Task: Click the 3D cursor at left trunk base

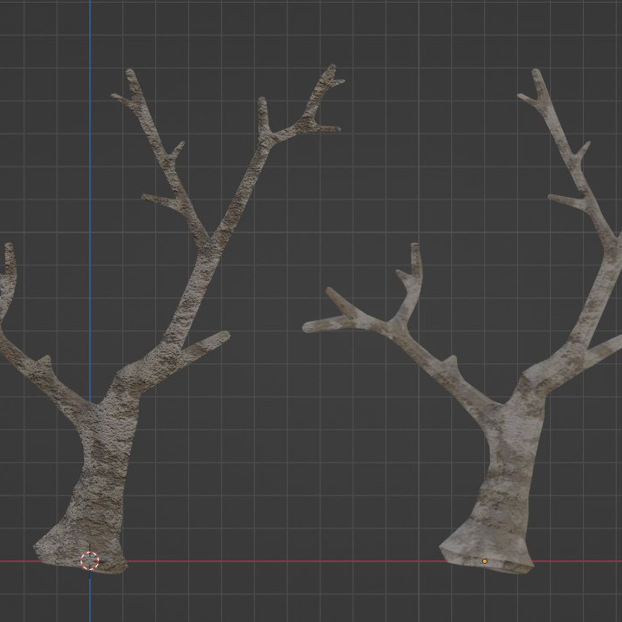Action: (x=89, y=560)
